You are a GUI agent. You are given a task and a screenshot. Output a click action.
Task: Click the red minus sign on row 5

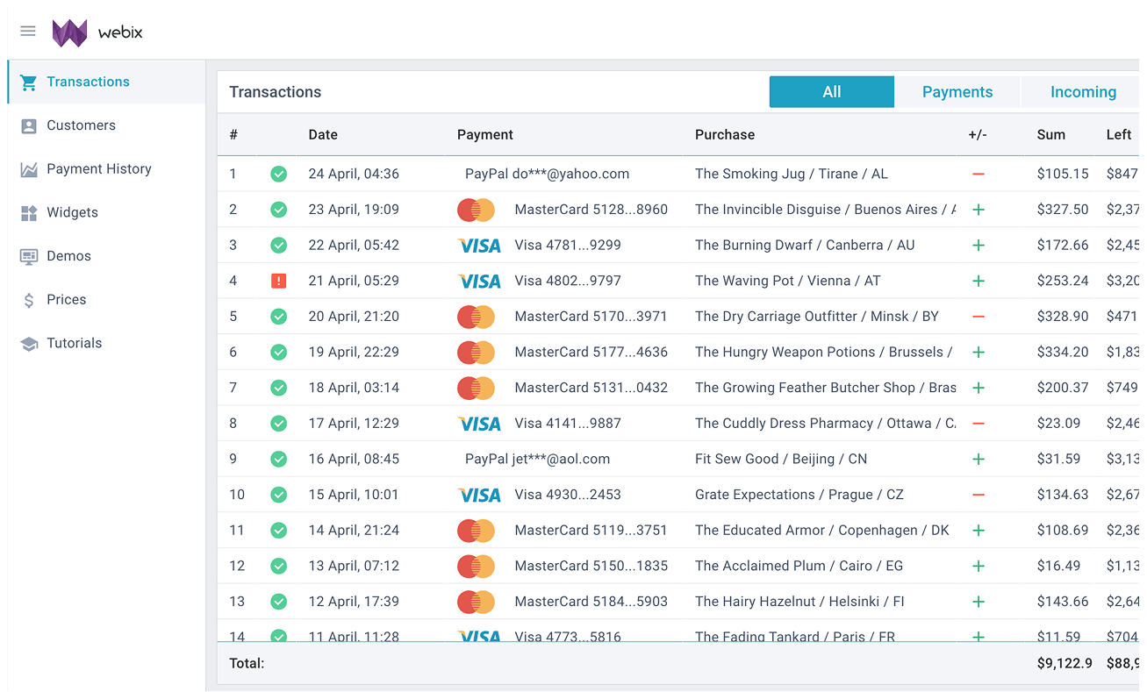[979, 317]
